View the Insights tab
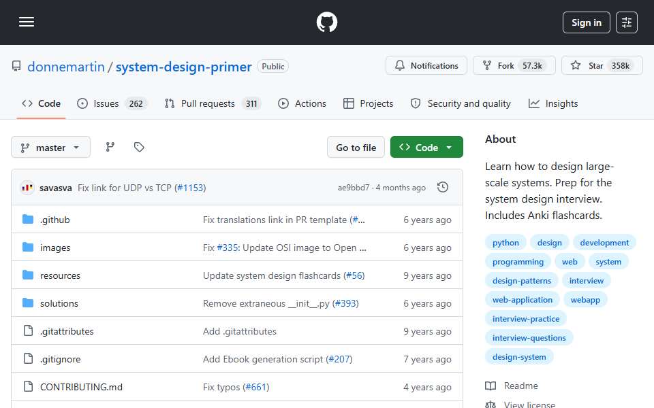This screenshot has width=654, height=408. 553,103
